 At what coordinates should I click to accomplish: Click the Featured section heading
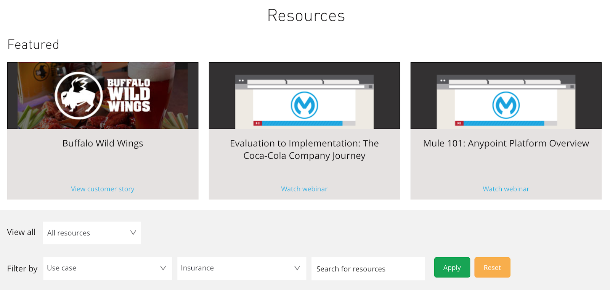[x=33, y=44]
